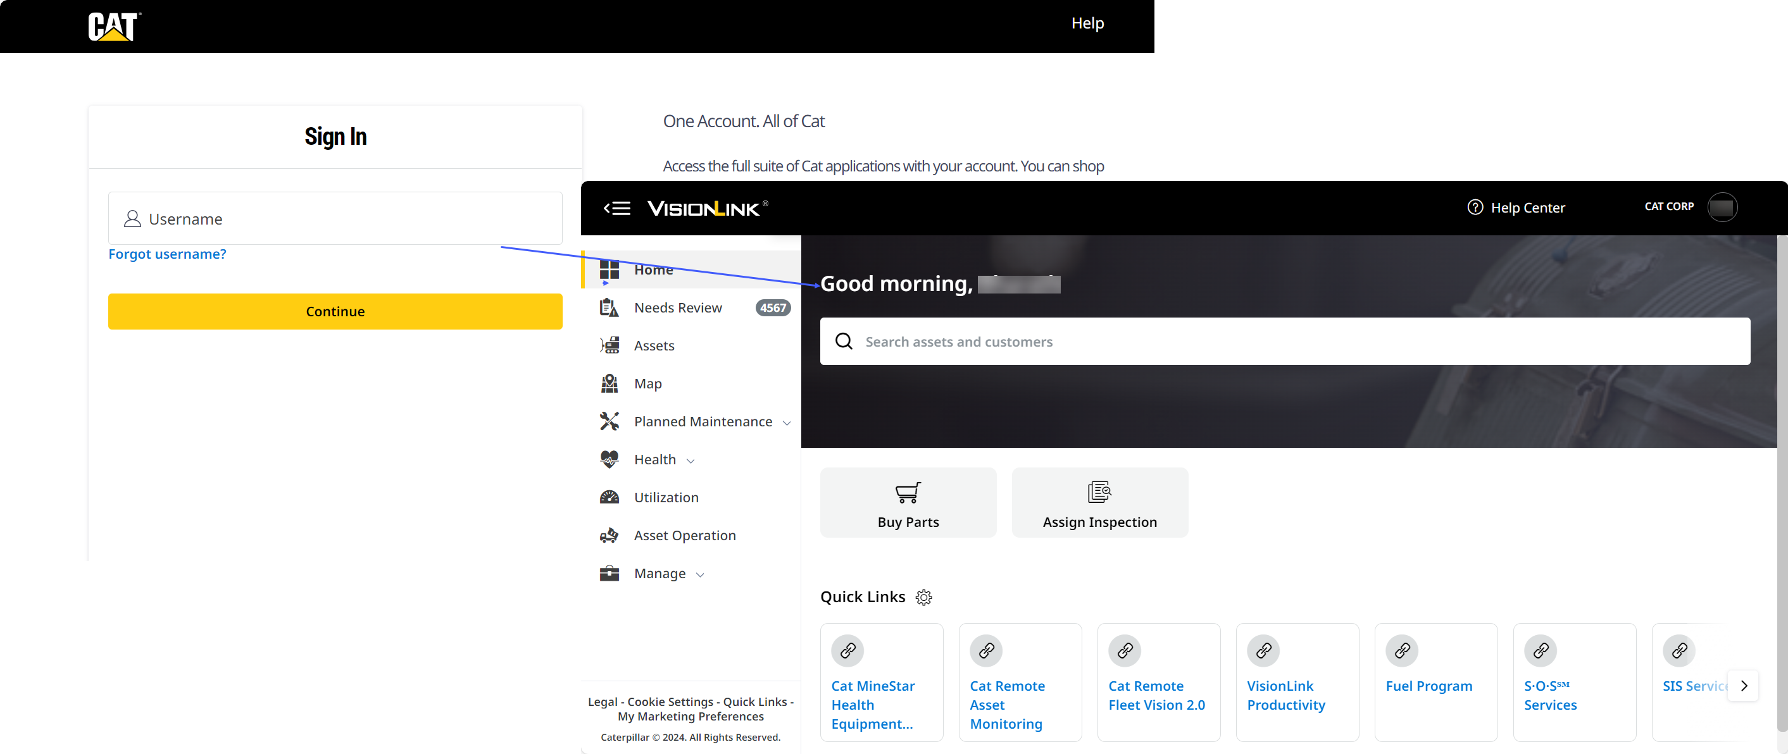Click the Cat MineStar Health link icon

click(x=847, y=651)
